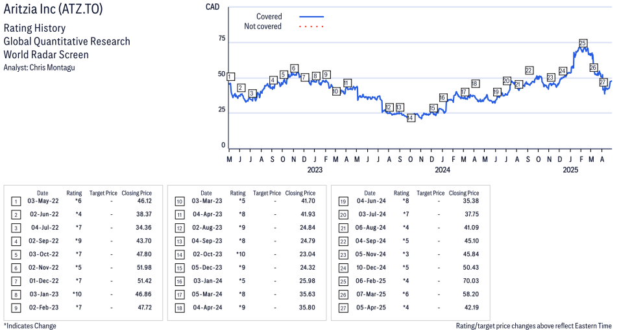This screenshot has width=619, height=330.
Task: Click the '*Indicates Change' footnote
Action: point(30,325)
